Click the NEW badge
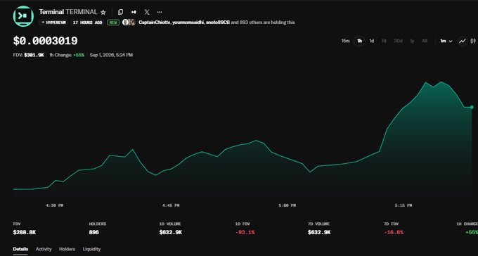This screenshot has width=478, height=256. (x=113, y=23)
